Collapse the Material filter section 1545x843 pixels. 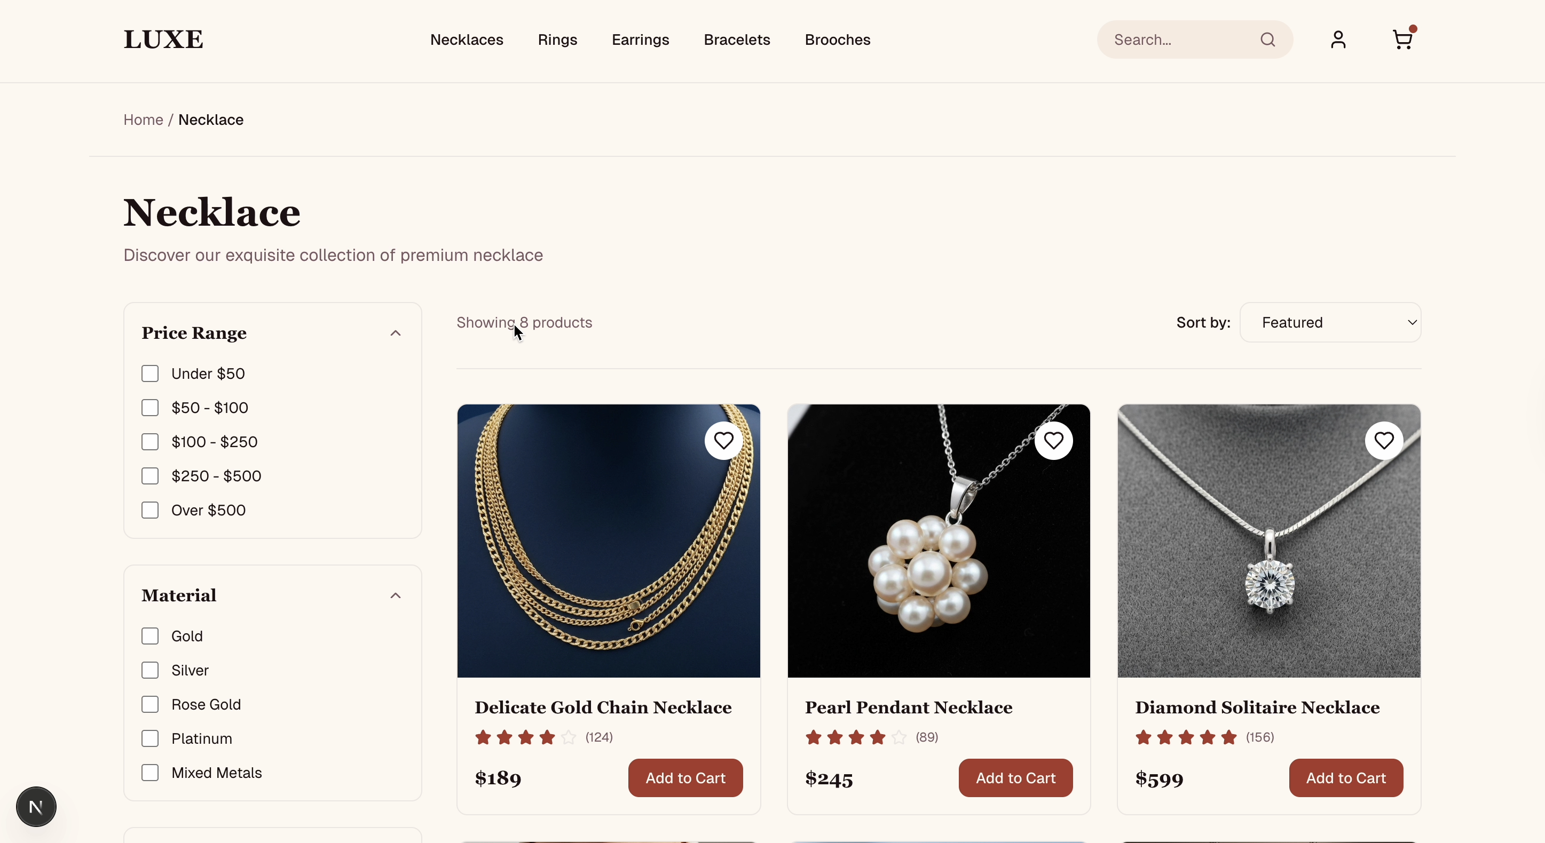coord(396,595)
